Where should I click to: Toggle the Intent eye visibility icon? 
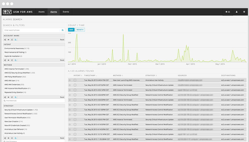[8, 60]
